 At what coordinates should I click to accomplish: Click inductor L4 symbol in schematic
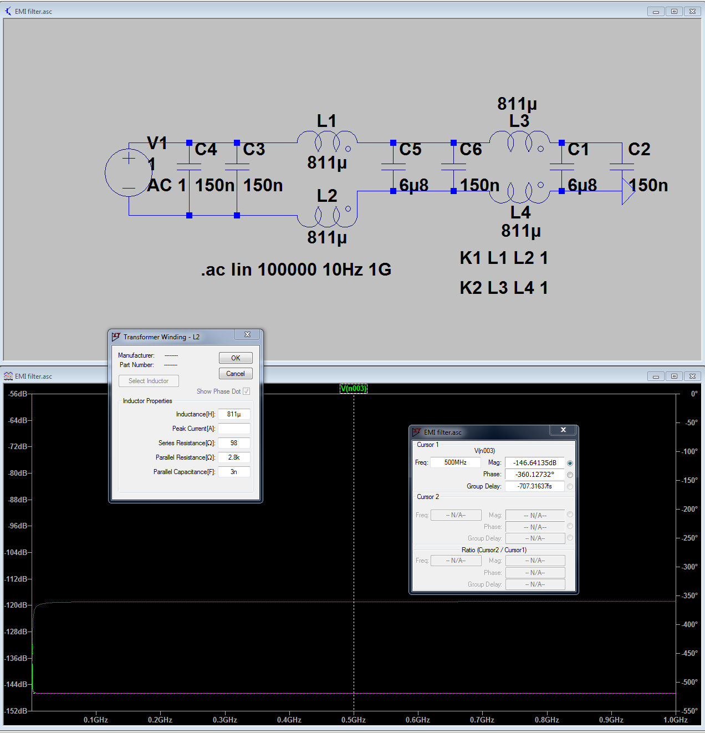pyautogui.click(x=519, y=192)
